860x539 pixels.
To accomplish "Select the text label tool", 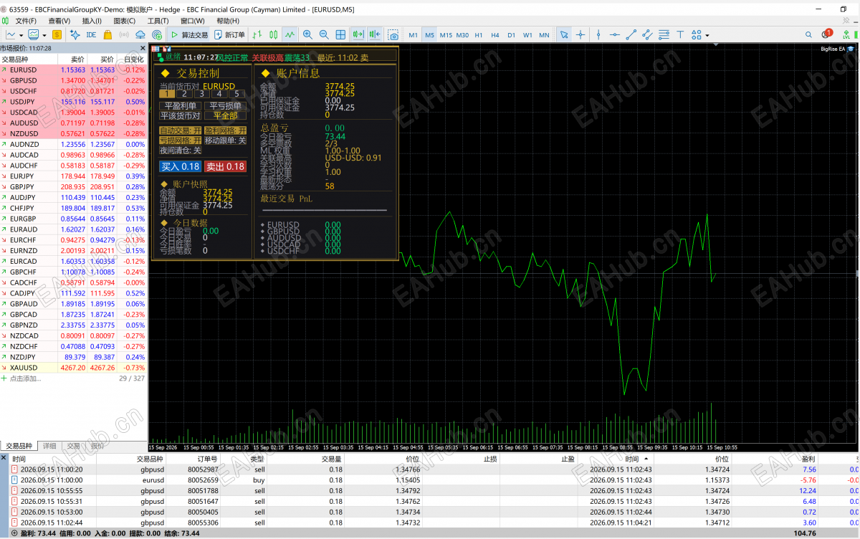I will click(680, 34).
